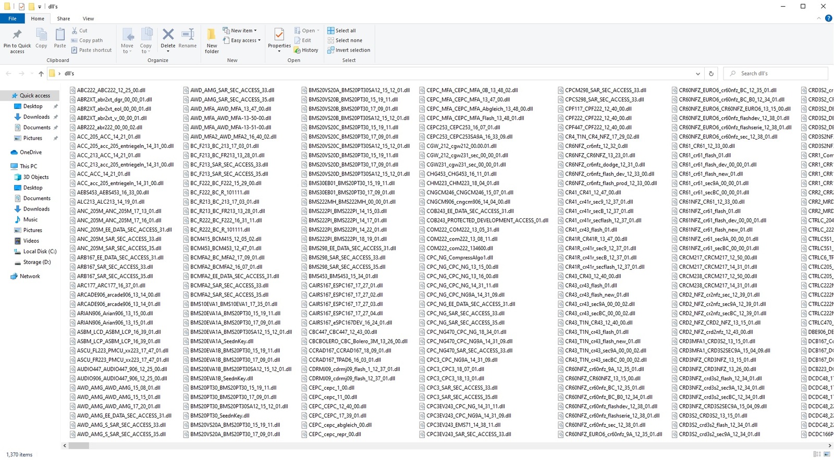Open the Help question mark icon
Image resolution: width=834 pixels, height=460 pixels.
828,18
